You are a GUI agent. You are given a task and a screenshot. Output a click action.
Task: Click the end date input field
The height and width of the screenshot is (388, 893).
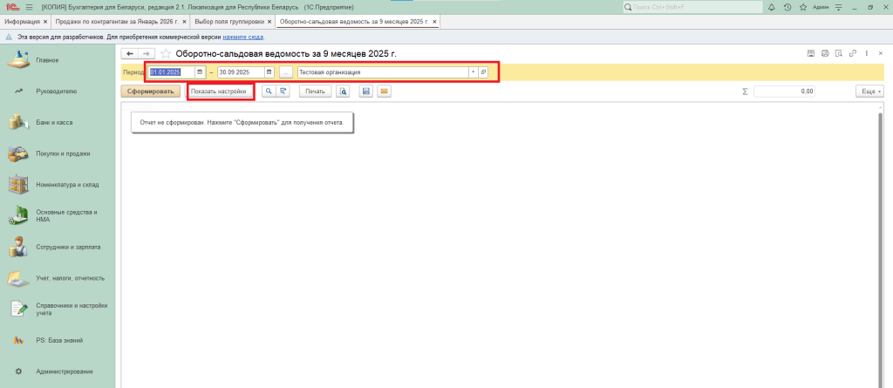click(x=240, y=72)
